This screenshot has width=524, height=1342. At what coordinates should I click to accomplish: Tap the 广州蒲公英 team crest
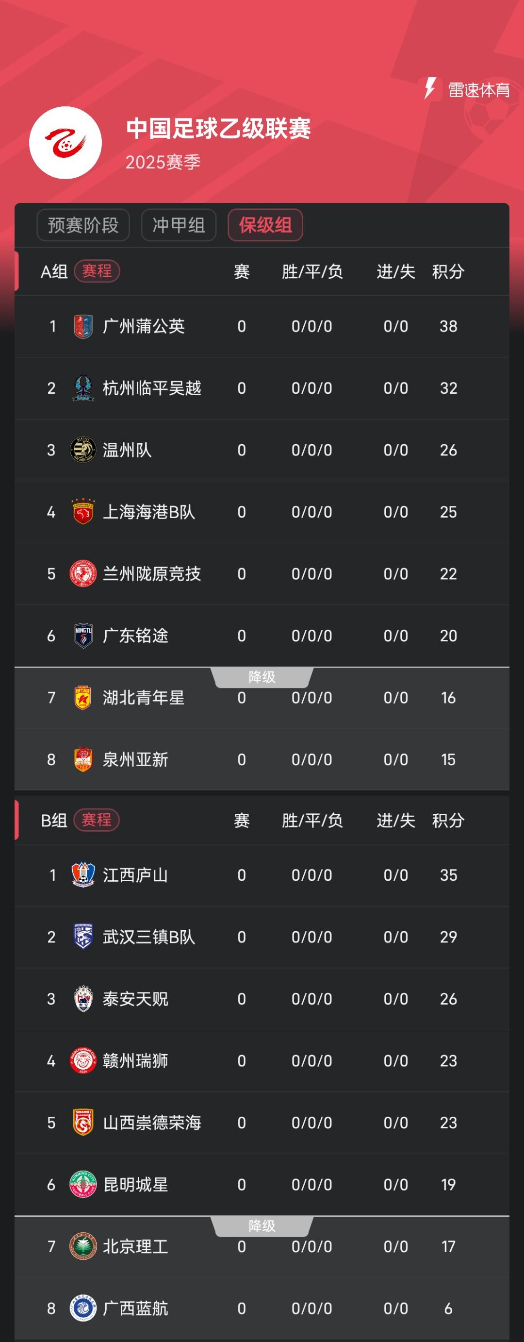(83, 327)
